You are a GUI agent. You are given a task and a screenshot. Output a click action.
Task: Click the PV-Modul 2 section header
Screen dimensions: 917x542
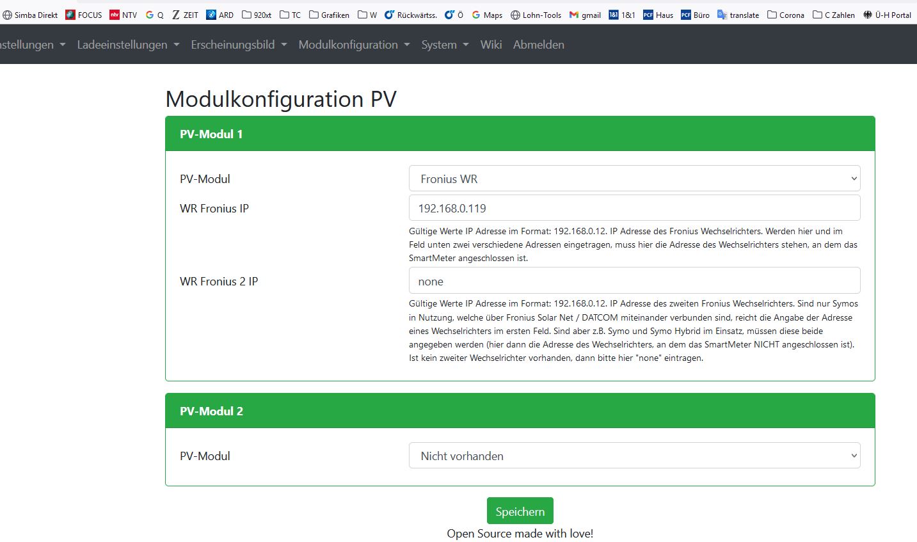(x=520, y=411)
